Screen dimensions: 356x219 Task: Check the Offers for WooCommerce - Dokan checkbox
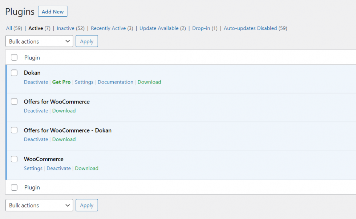point(14,130)
